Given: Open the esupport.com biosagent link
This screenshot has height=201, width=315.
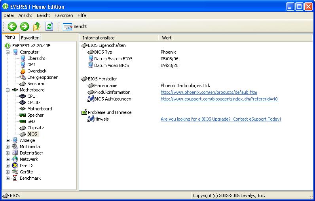Looking at the screenshot, I should (219, 99).
